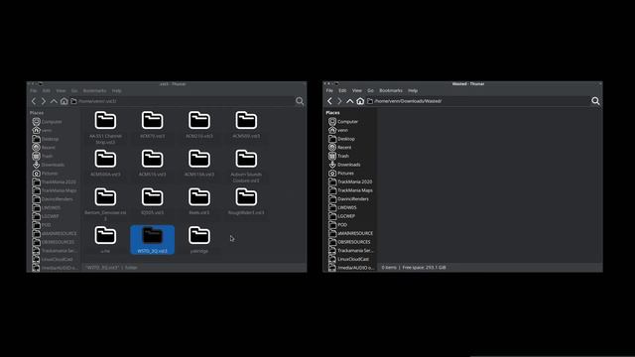Open Edit menu in the Wasted window

pyautogui.click(x=342, y=90)
